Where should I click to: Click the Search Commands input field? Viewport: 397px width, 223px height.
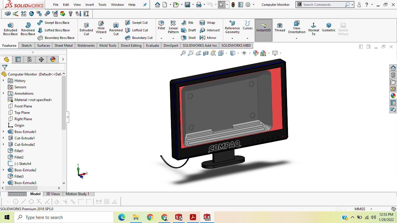(323, 5)
